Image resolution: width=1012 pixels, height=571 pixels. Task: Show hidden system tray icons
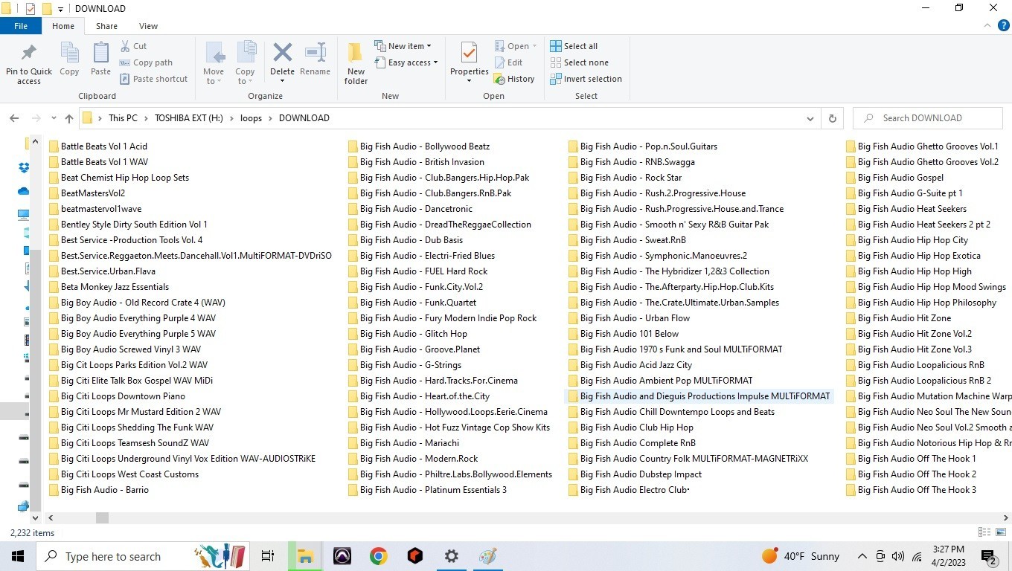tap(862, 556)
